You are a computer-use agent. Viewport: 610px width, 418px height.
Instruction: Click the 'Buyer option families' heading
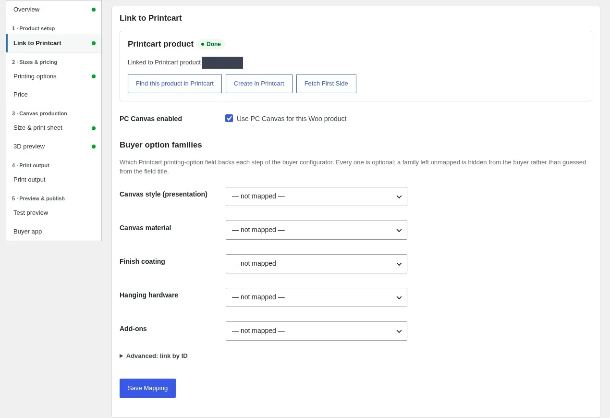point(161,145)
